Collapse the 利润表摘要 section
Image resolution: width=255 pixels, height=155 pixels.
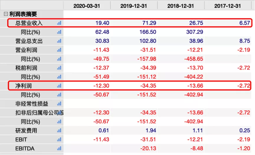tap(6, 14)
